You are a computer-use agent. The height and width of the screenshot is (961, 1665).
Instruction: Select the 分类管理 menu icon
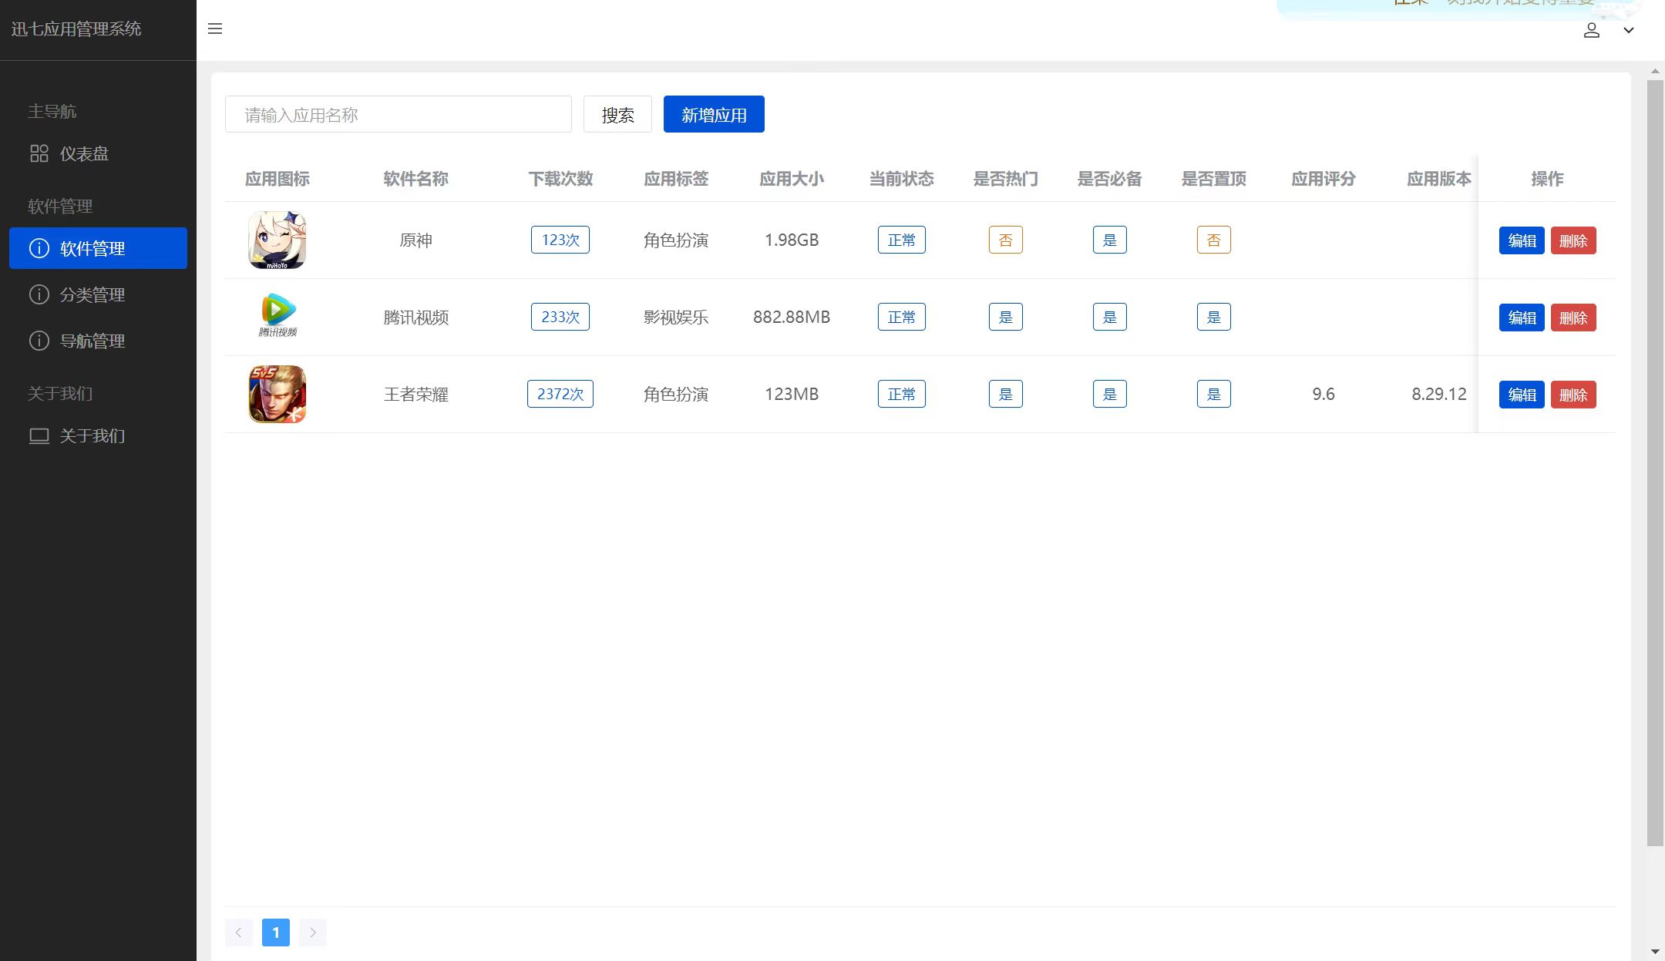pos(39,294)
